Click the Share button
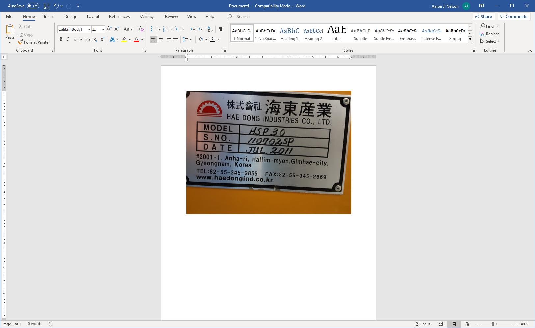This screenshot has width=535, height=328. [x=484, y=16]
